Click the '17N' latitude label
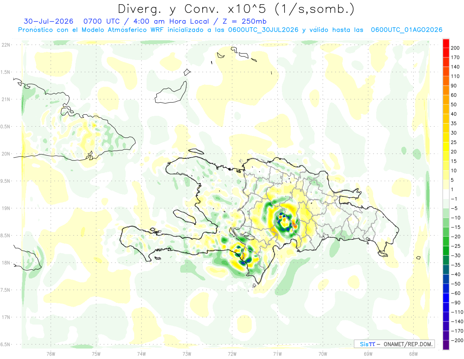This screenshot has height=359, width=464. click(6, 317)
